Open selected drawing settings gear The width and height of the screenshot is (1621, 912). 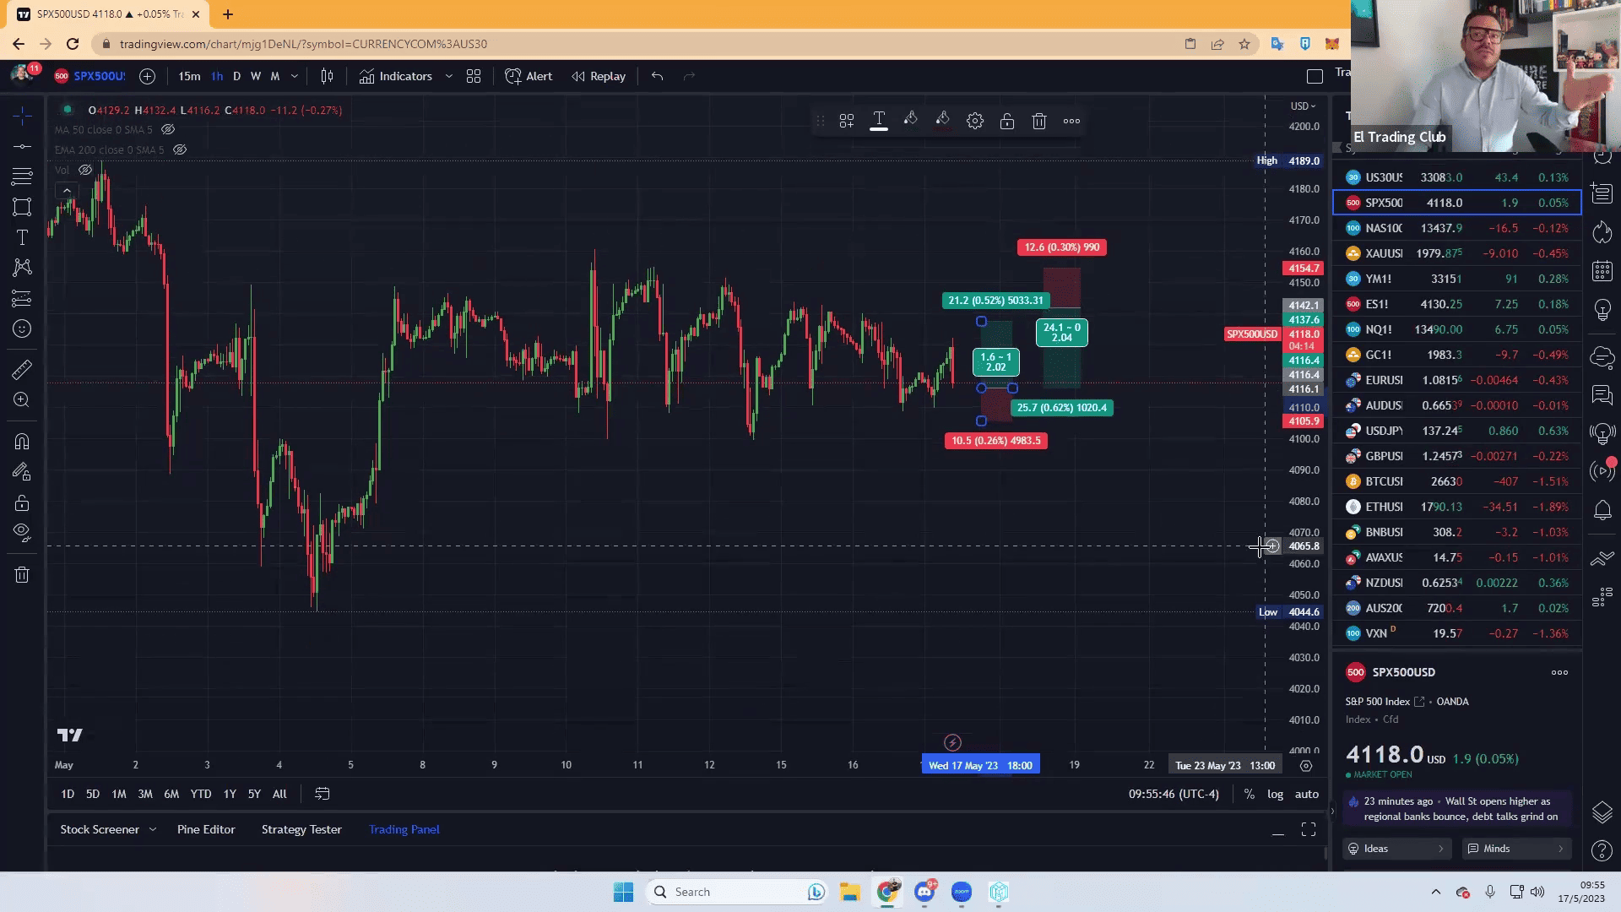click(975, 121)
